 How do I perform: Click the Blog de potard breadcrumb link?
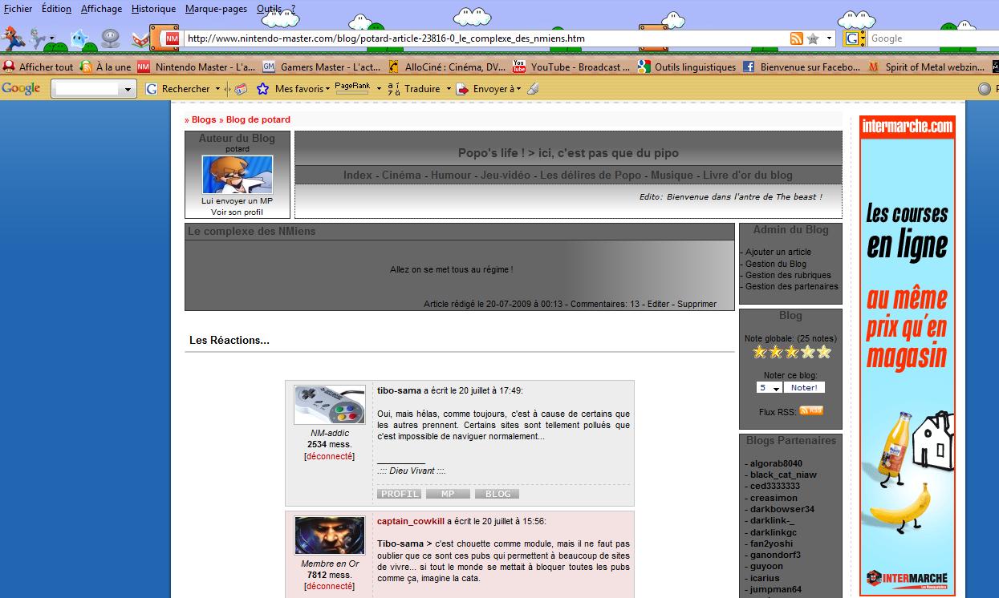258,119
